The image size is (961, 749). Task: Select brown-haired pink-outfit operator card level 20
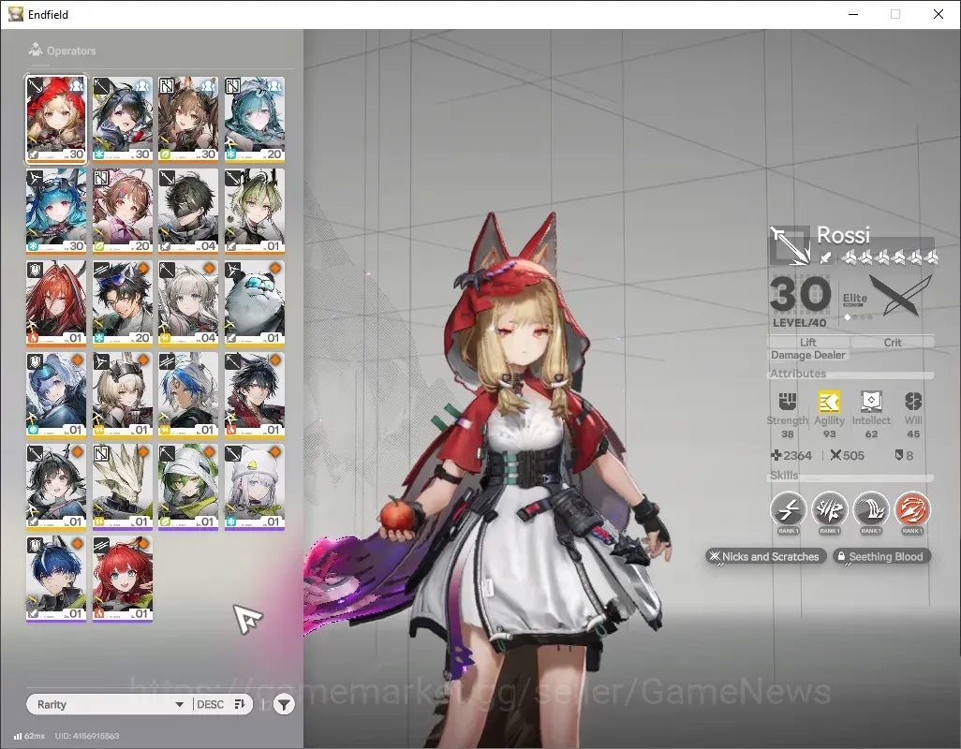[123, 212]
